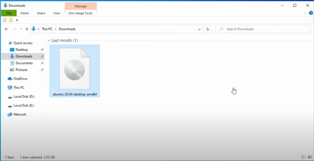314x161 pixels.
Task: Open the View ribbon tab
Action: coord(56,13)
